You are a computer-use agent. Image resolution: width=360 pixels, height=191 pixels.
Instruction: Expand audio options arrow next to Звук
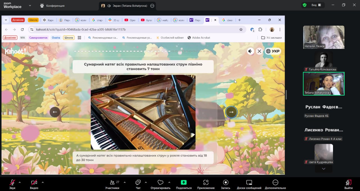point(20,182)
